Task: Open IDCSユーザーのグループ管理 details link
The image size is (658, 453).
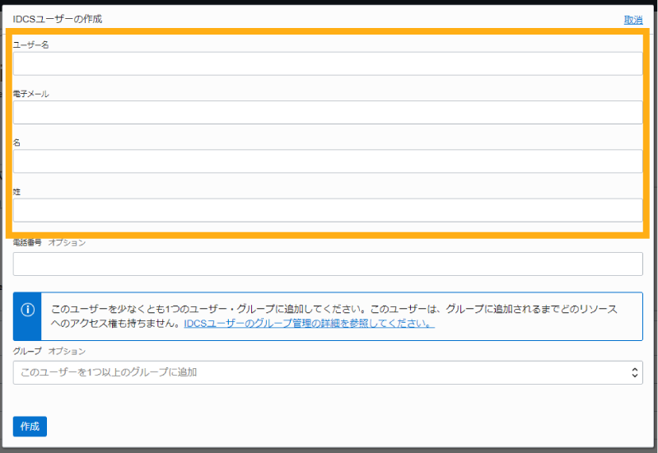Action: coord(310,323)
